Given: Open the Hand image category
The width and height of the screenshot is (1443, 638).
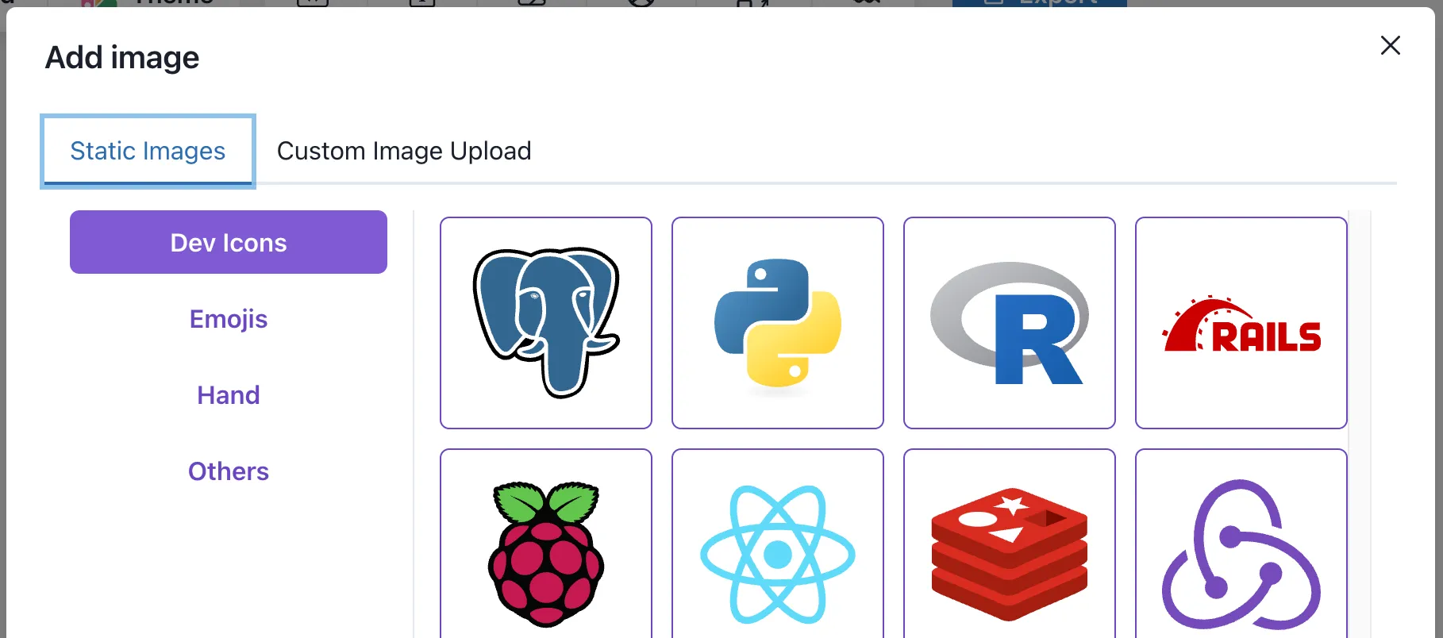Looking at the screenshot, I should point(229,394).
